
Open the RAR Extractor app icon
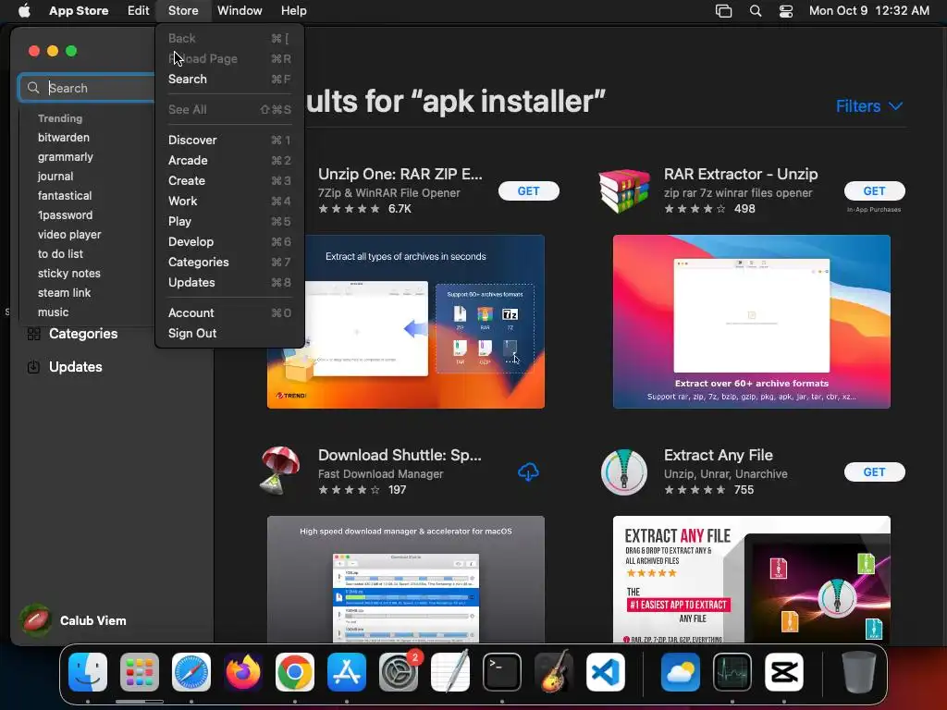pos(624,190)
